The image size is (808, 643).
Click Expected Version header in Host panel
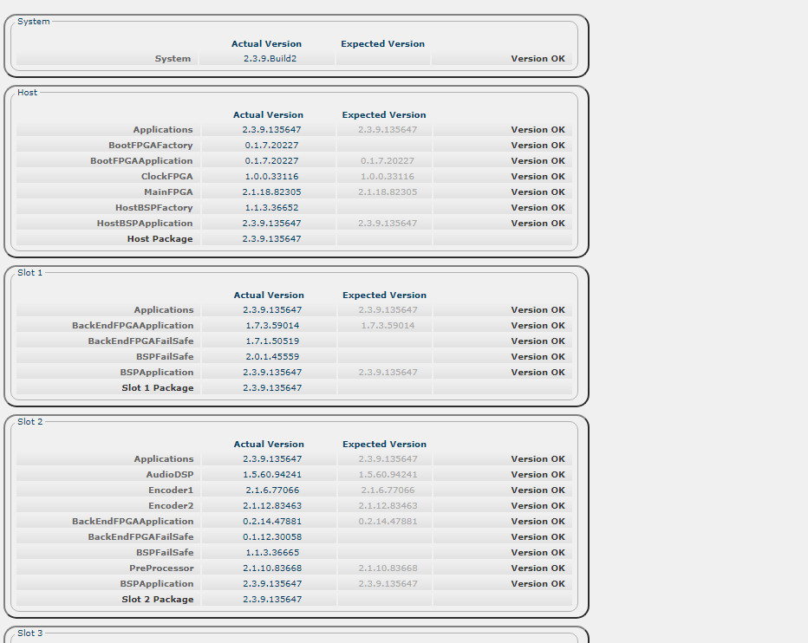click(x=384, y=115)
